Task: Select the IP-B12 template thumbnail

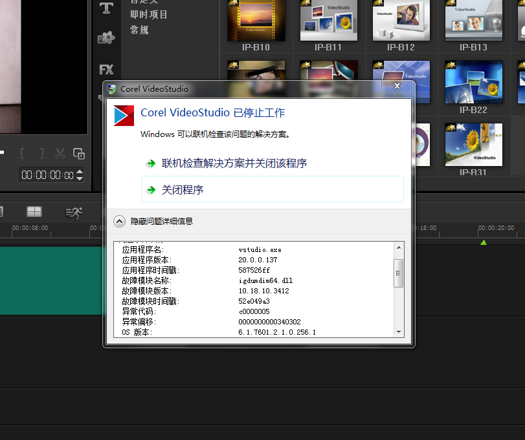Action: point(401,21)
